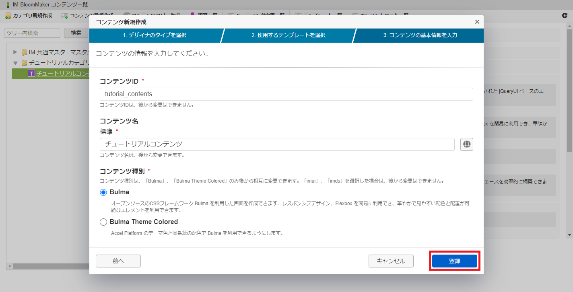573x292 pixels.
Task: Click the コンテンツID input field
Action: click(x=286, y=94)
